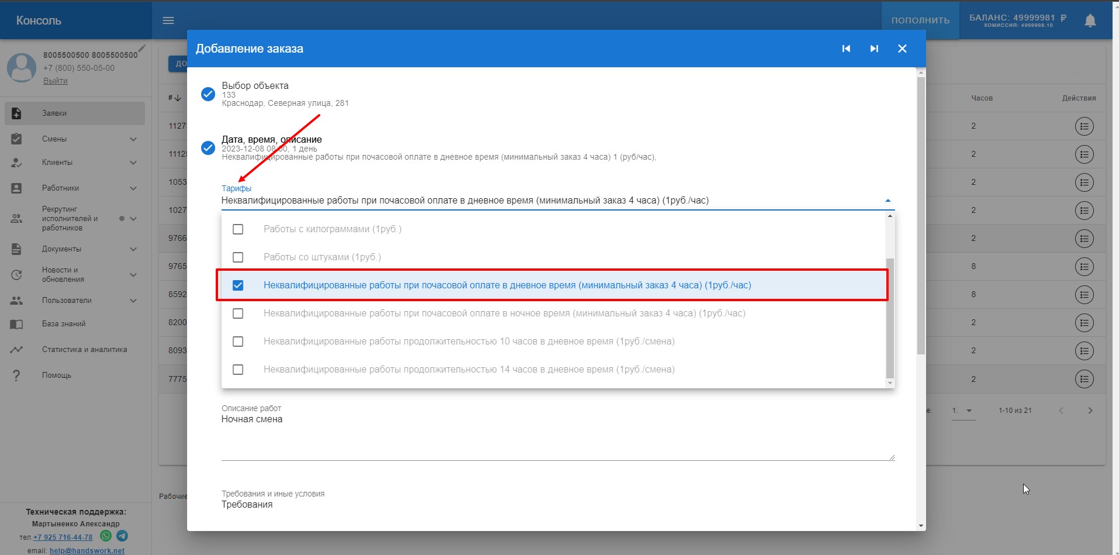1119x555 pixels.
Task: Click the tariff list scroll-down arrow
Action: point(890,383)
